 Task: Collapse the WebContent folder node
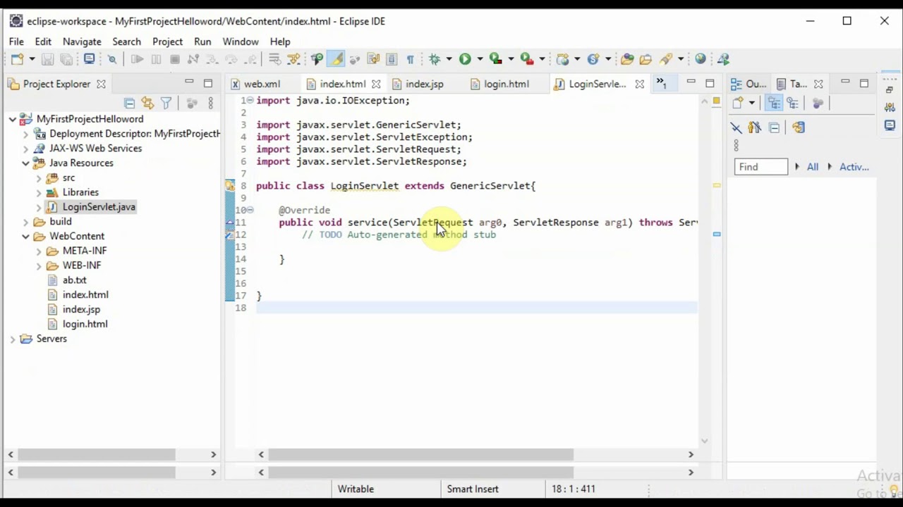pyautogui.click(x=26, y=237)
